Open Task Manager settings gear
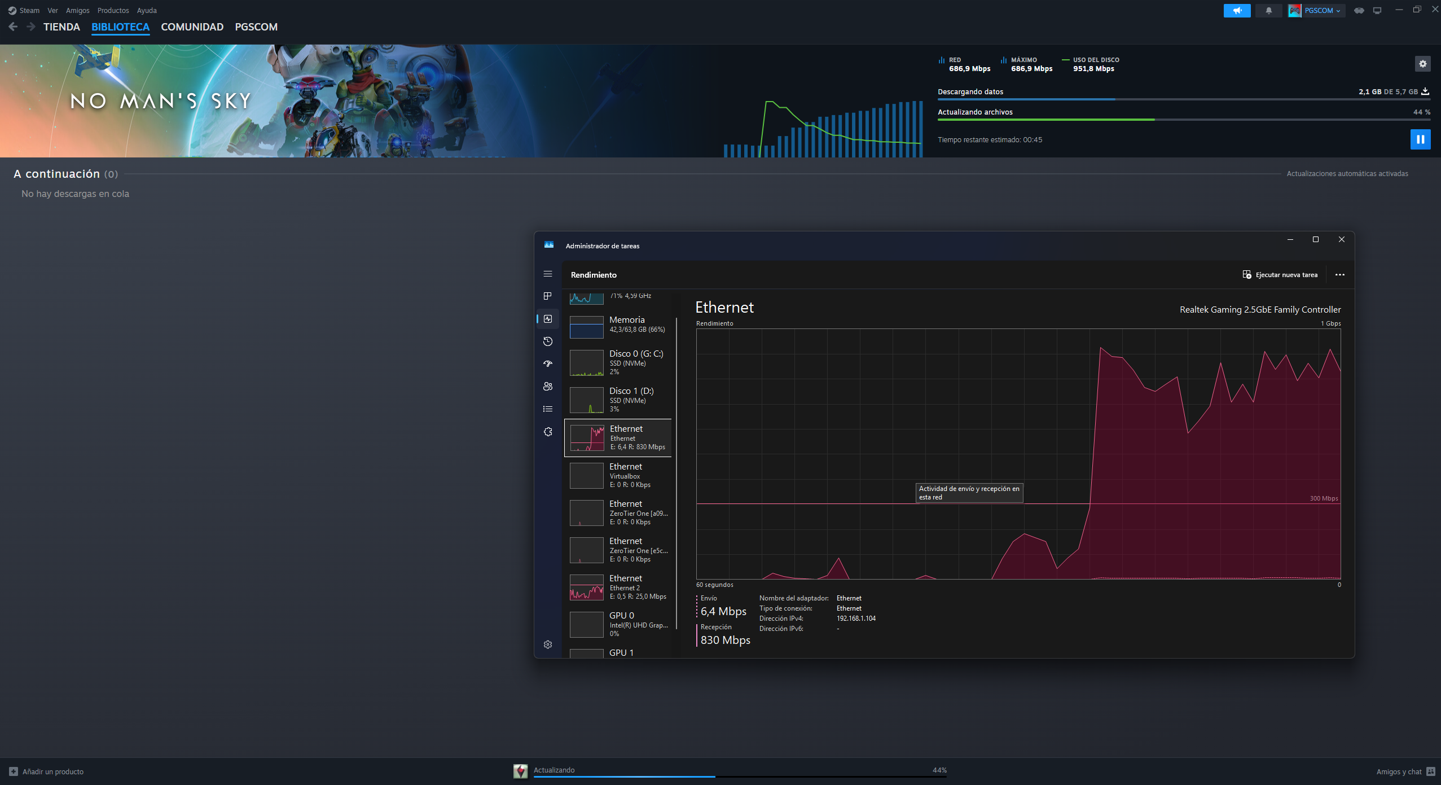The width and height of the screenshot is (1441, 785). (547, 644)
